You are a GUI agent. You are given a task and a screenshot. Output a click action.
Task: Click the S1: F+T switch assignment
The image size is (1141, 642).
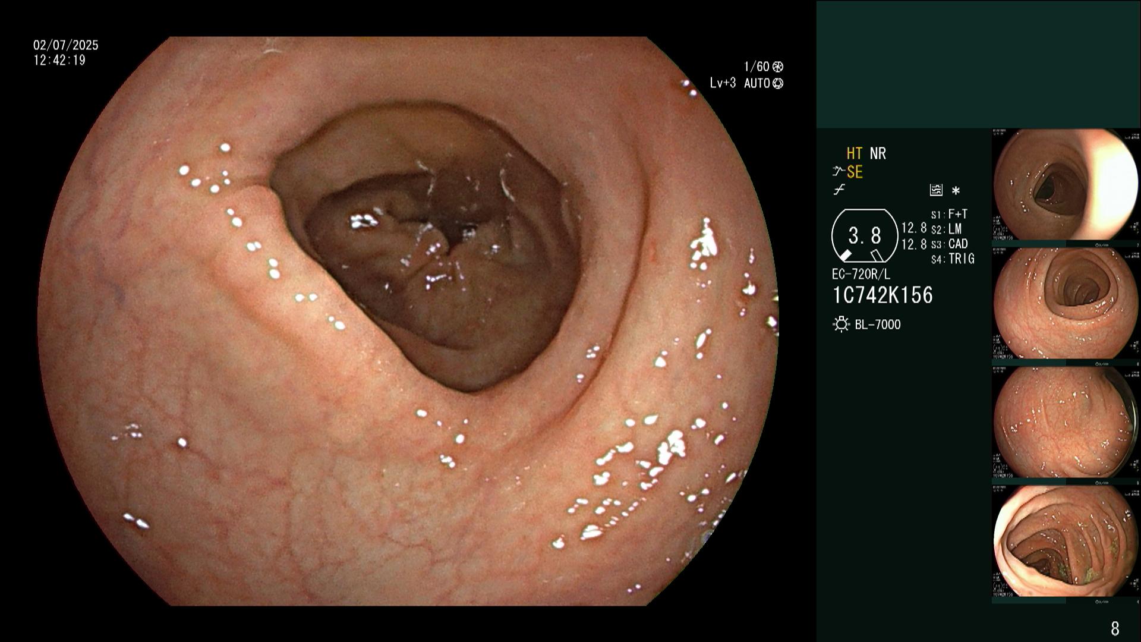[949, 214]
